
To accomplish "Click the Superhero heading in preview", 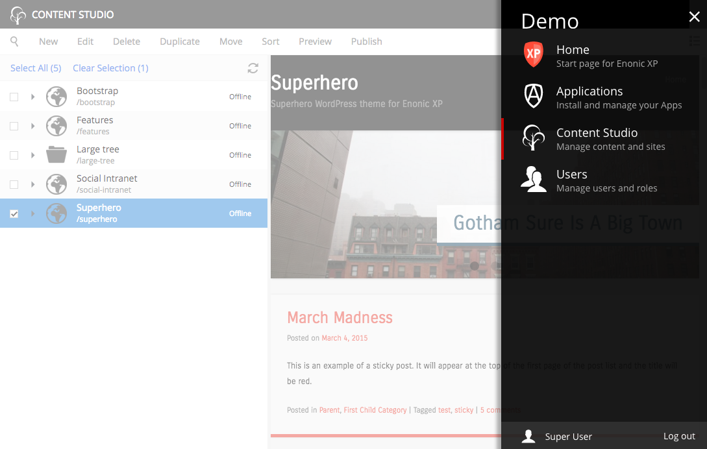I will (314, 83).
